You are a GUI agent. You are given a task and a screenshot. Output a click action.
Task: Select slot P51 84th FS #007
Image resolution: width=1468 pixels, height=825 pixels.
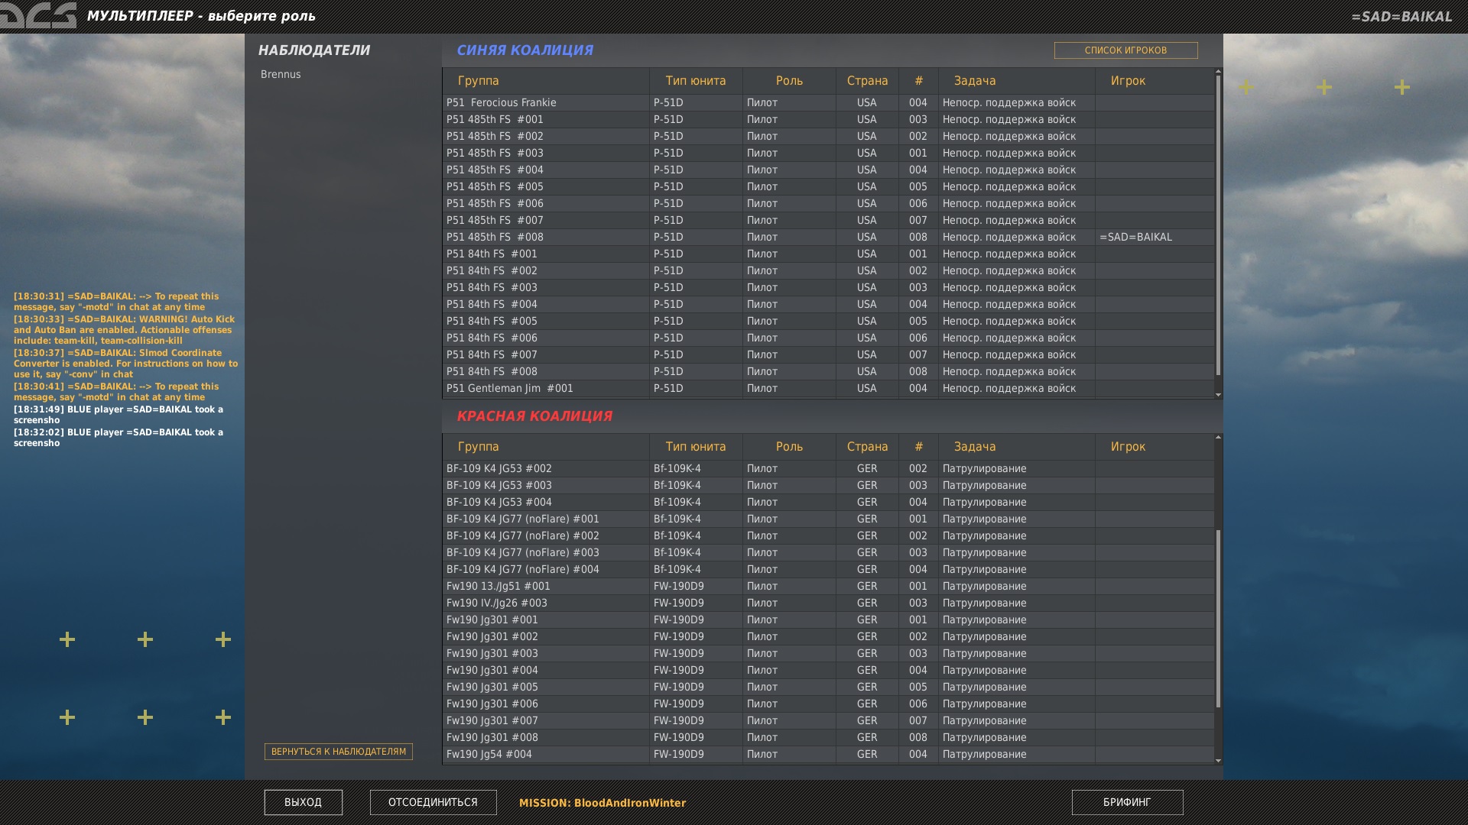point(828,354)
